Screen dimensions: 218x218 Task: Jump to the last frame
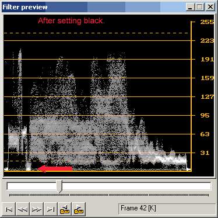51,209
